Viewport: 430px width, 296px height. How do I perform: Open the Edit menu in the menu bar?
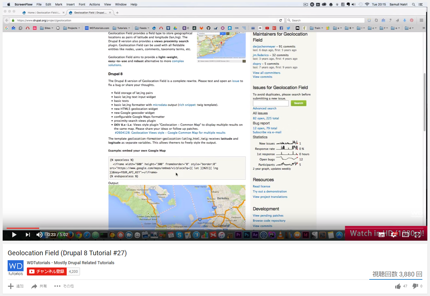click(x=48, y=4)
